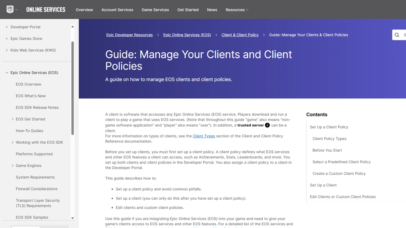The image size is (406, 228).
Task: Open the Resources dropdown menu
Action: point(237,10)
